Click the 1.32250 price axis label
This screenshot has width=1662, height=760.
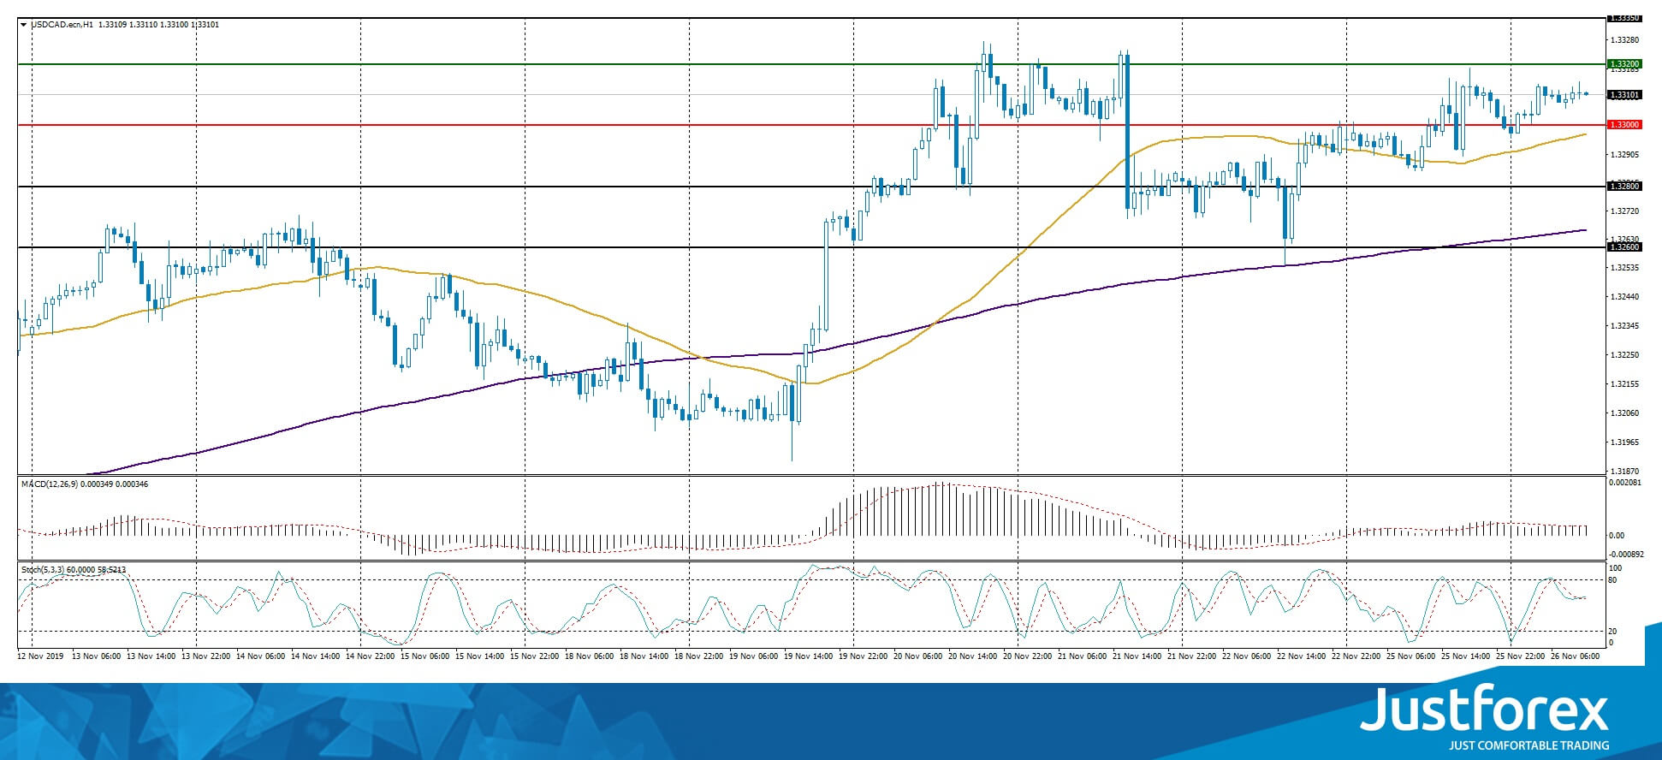click(1624, 355)
